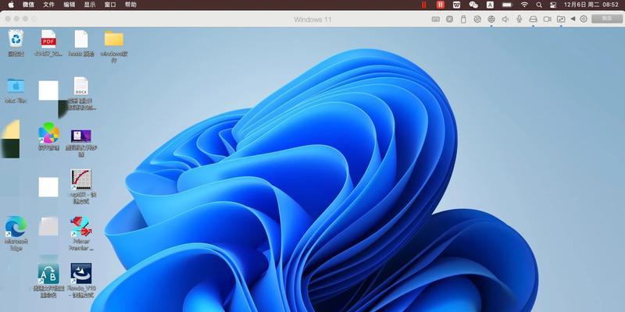Click the speaker sound icon in VM toolbar
Screen dimensions: 625x312
(x=505, y=19)
